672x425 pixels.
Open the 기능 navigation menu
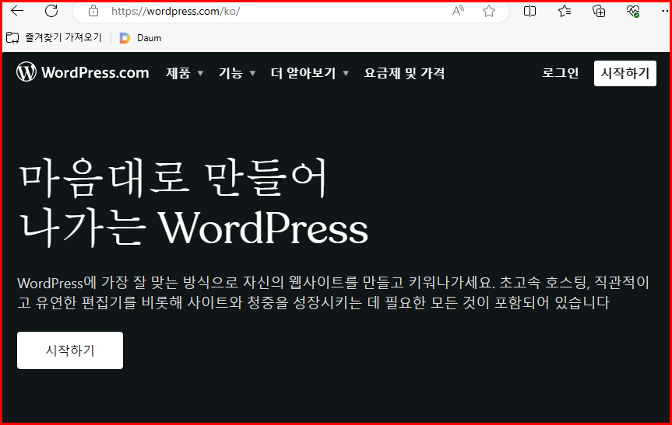230,73
